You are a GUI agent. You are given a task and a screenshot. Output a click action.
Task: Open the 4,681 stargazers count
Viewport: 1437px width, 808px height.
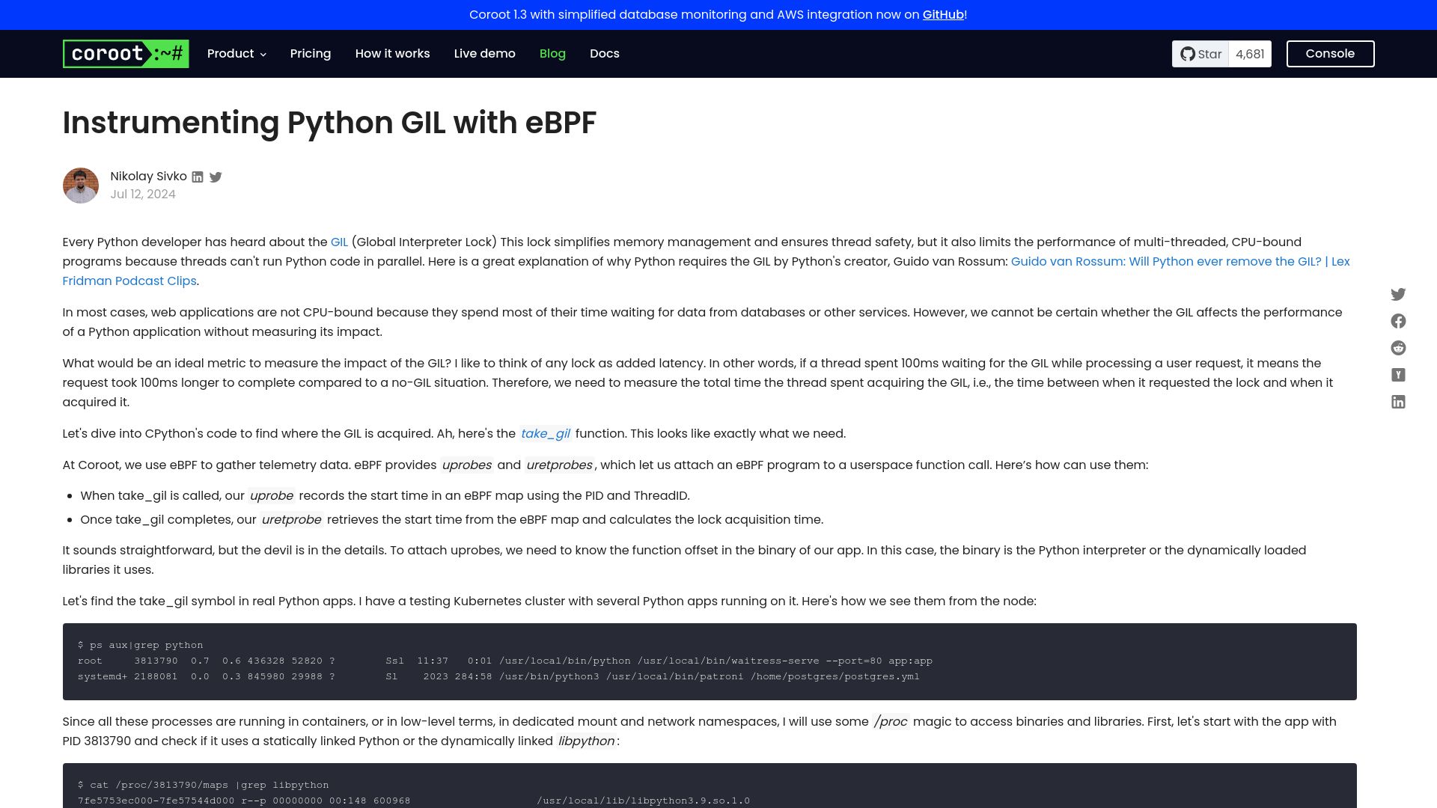click(x=1250, y=54)
